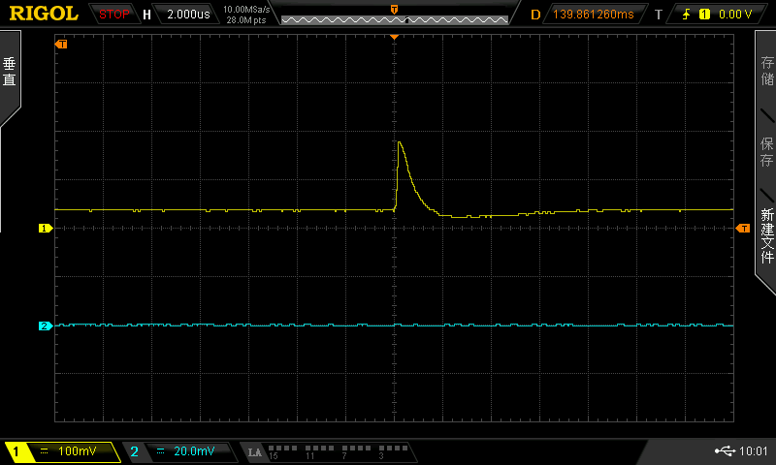This screenshot has width=776, height=465.
Task: Click the STOP run status indicator
Action: pos(113,15)
